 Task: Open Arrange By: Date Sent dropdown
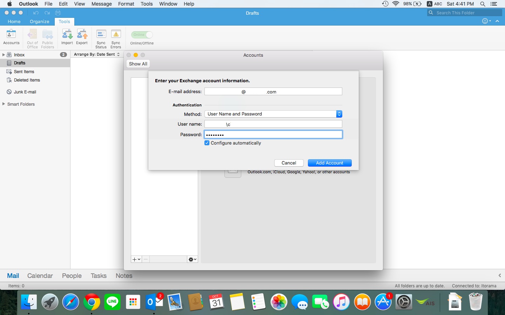pyautogui.click(x=97, y=54)
